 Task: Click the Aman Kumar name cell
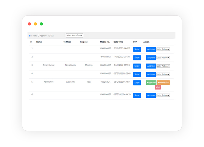point(49,65)
